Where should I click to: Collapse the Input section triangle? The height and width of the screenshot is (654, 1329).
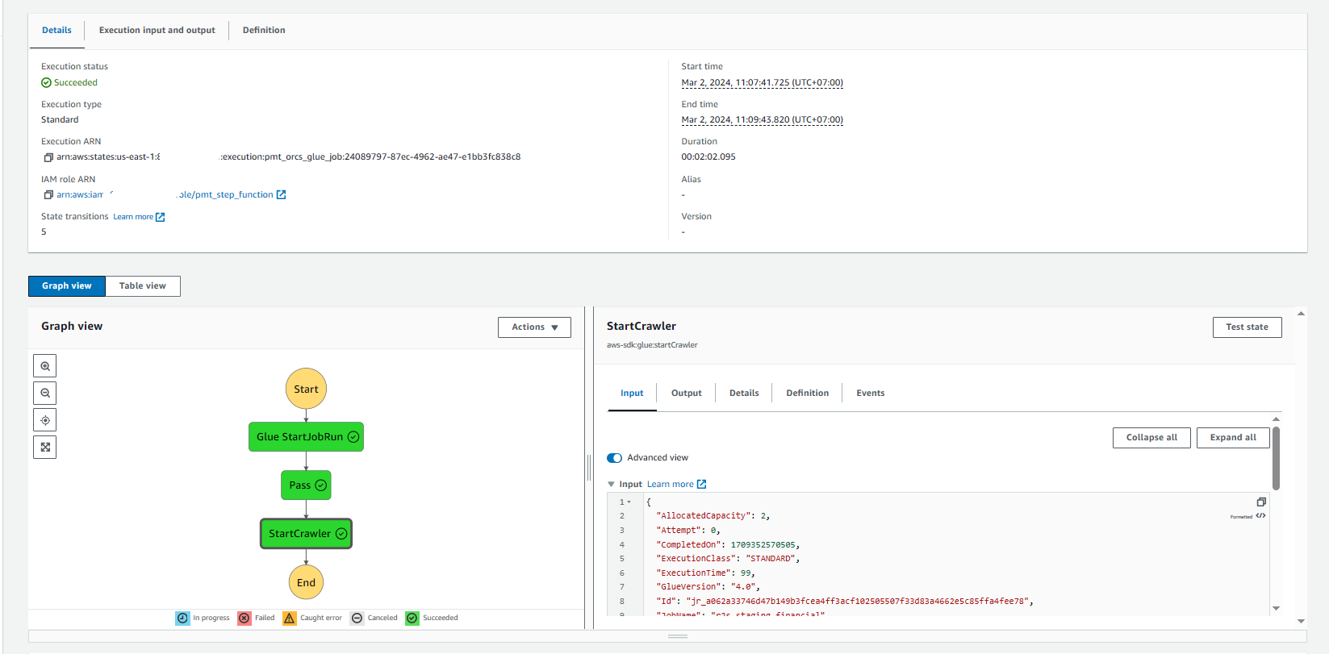coord(611,485)
